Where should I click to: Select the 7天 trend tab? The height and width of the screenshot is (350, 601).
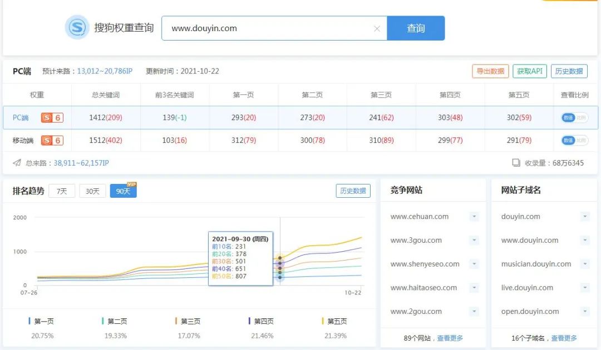pos(62,191)
